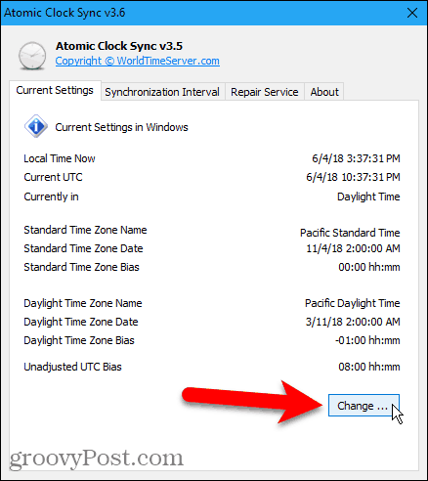Select the Standard Time Zone Date value
Image resolution: width=428 pixels, height=481 pixels.
[353, 248]
